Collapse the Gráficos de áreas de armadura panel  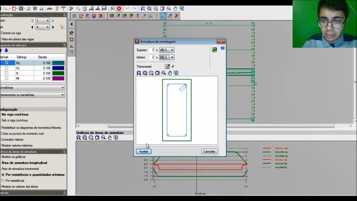[x=64, y=152]
